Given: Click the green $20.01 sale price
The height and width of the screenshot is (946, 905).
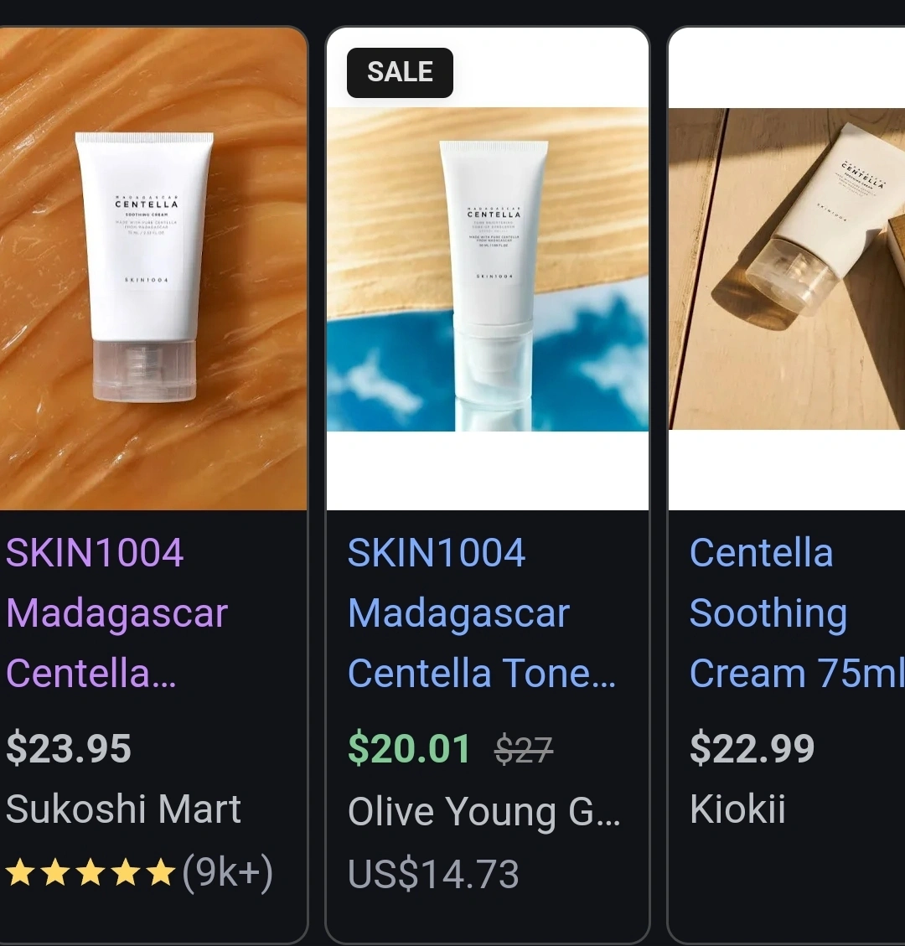Looking at the screenshot, I should click(409, 748).
